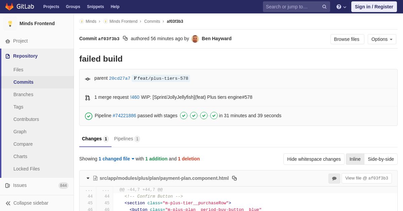Image resolution: width=403 pixels, height=211 pixels.
Task: Go to Commits in the sidebar
Action: (x=38, y=82)
